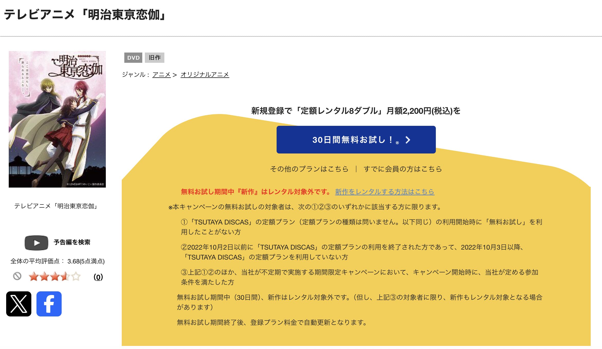Click the 旧作 badge
The height and width of the screenshot is (349, 602).
coord(155,58)
